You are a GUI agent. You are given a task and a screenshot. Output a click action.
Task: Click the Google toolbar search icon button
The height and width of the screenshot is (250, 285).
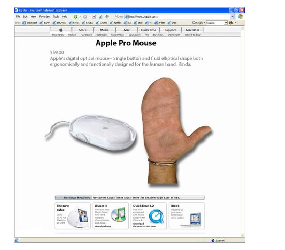231,23
